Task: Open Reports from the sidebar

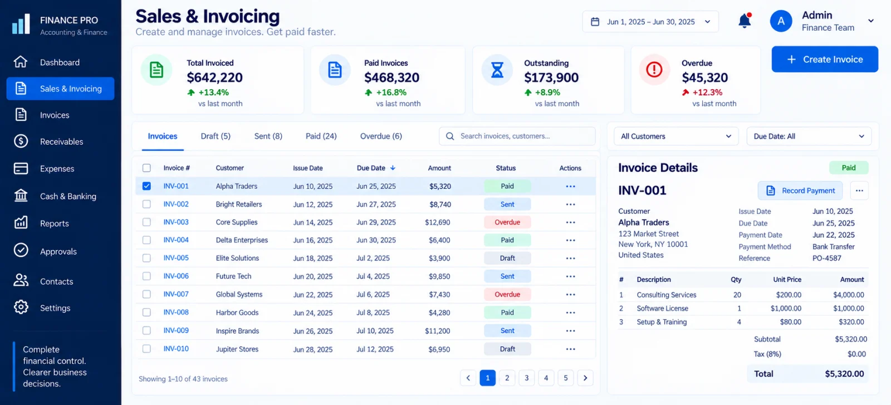Action: [x=60, y=223]
